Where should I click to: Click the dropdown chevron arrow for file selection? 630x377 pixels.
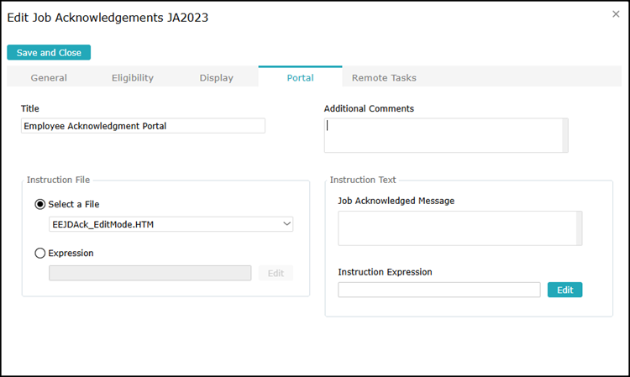286,224
